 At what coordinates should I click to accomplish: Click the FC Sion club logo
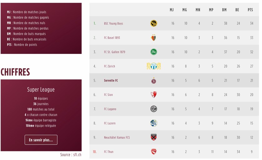tap(153, 95)
